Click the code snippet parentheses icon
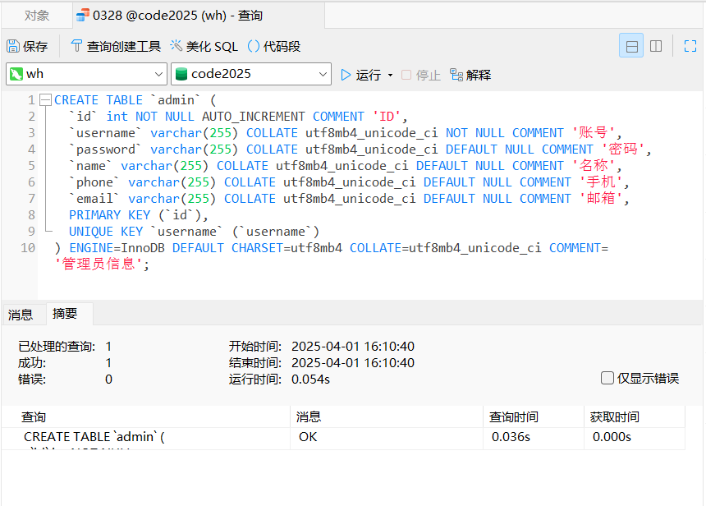706x506 pixels. [x=254, y=46]
